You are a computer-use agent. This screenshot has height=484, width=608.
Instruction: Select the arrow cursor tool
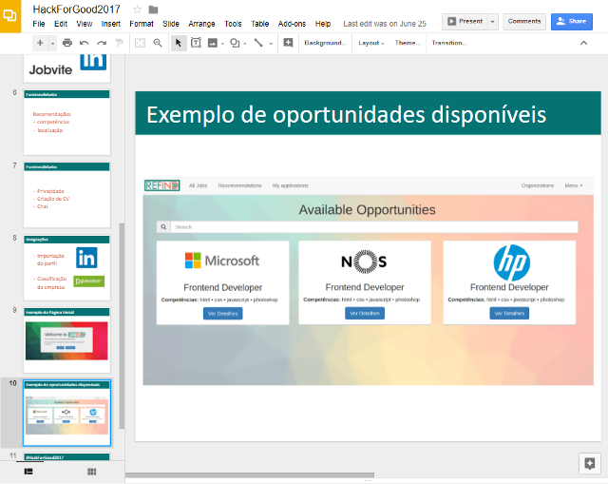pyautogui.click(x=179, y=43)
